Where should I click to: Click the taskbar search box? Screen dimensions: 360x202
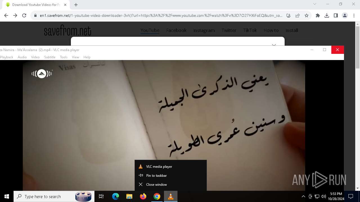point(54,196)
